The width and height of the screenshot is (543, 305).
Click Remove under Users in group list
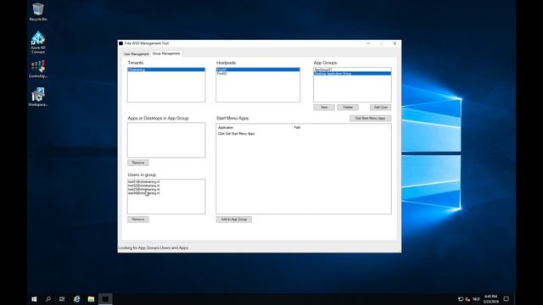coord(137,219)
